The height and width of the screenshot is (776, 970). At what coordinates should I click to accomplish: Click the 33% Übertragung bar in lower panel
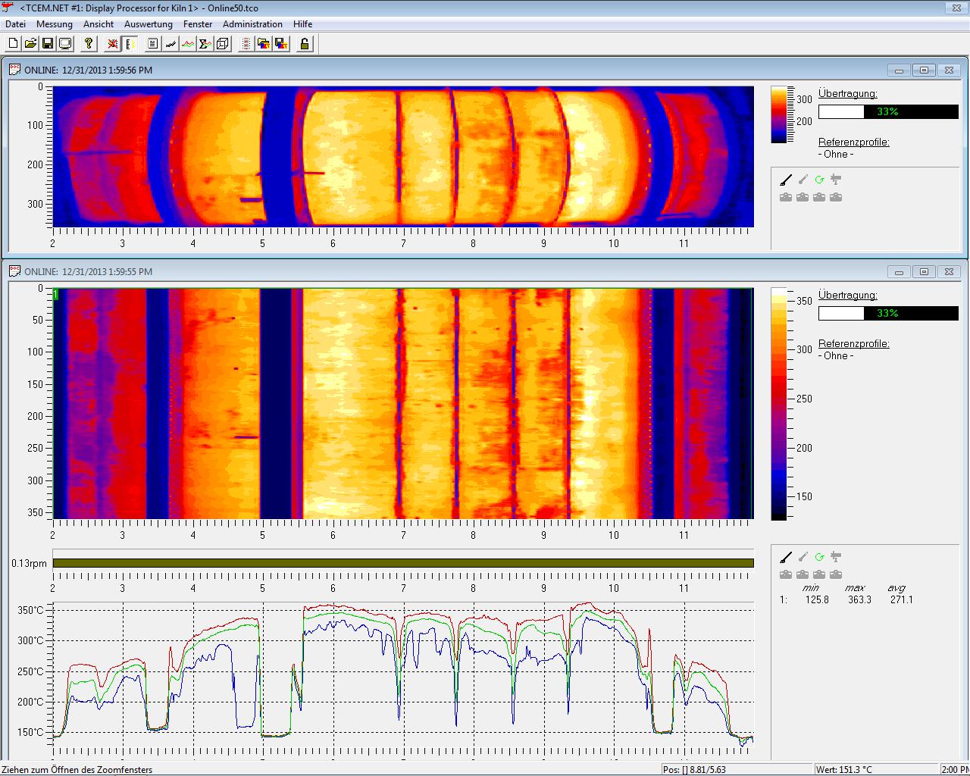click(888, 313)
